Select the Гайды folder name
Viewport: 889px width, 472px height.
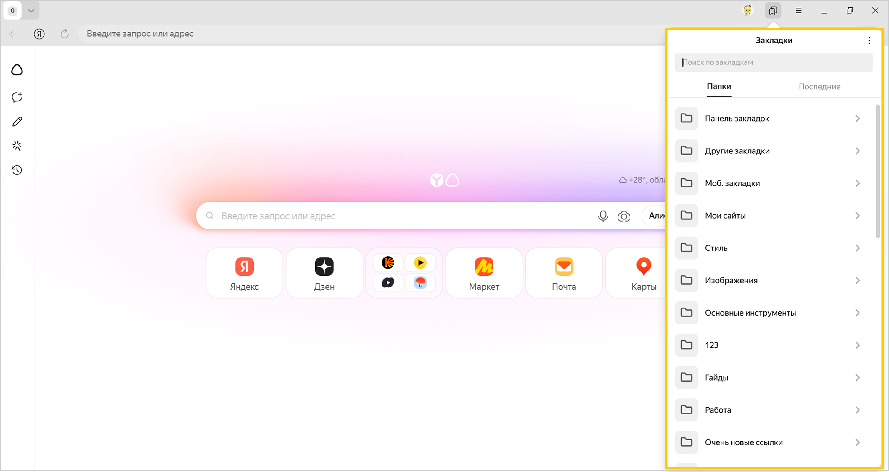[716, 378]
